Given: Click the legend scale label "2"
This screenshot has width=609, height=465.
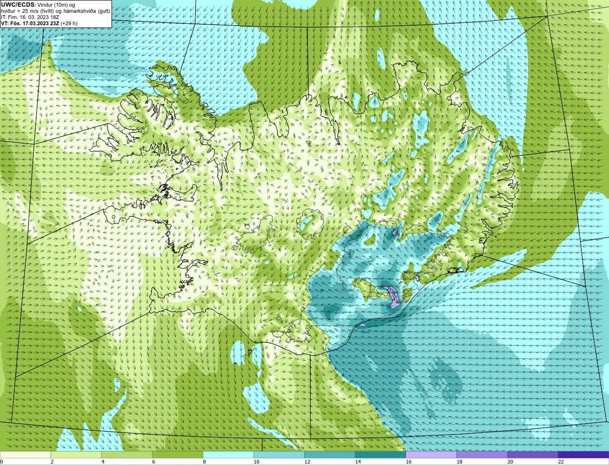Looking at the screenshot, I should tap(52, 462).
